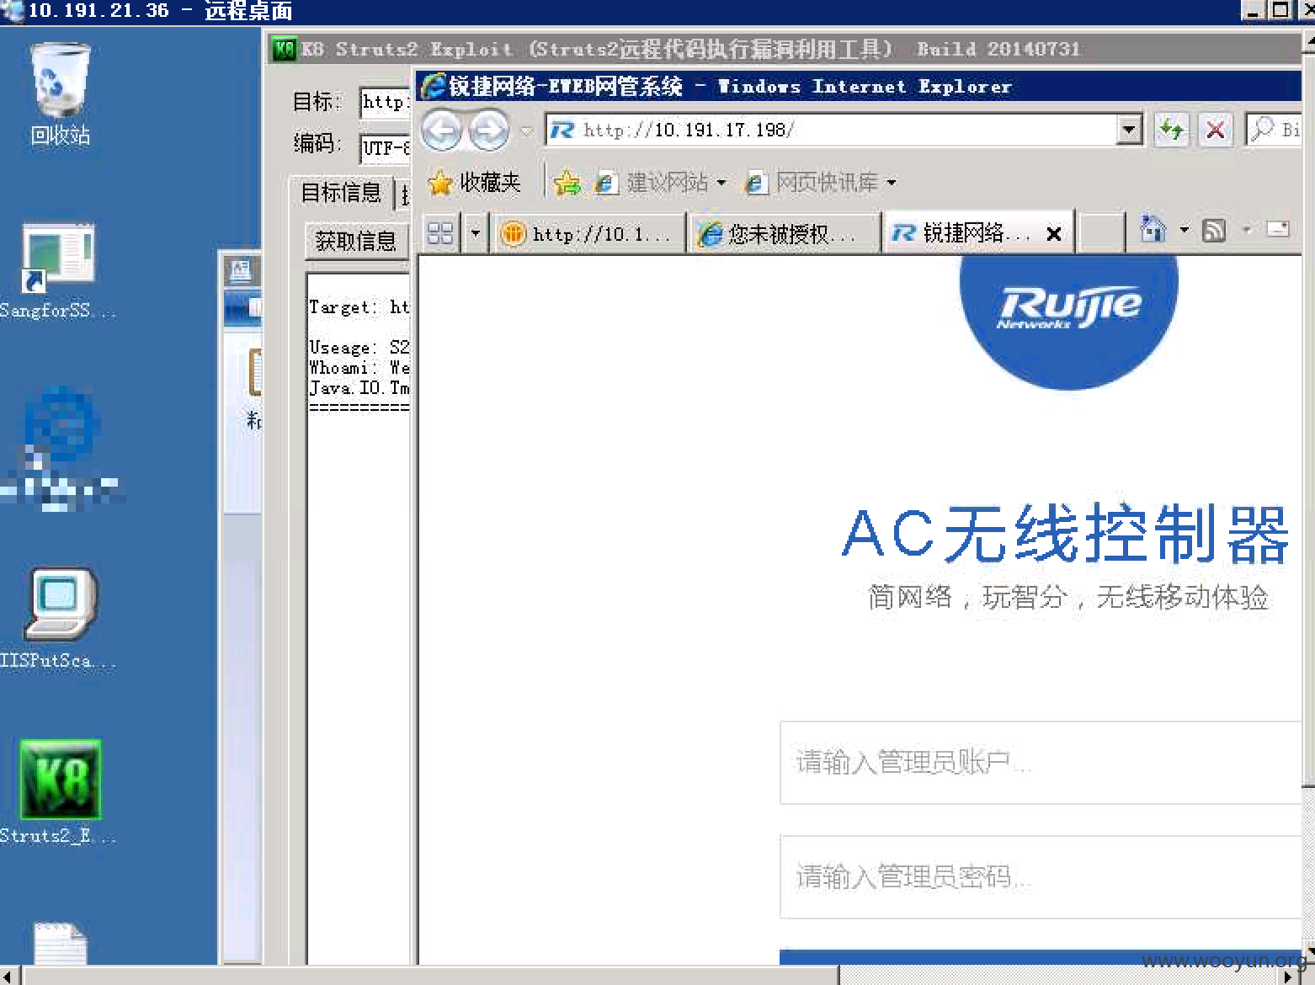Click the IE back navigation button
The width and height of the screenshot is (1315, 985).
(x=442, y=130)
